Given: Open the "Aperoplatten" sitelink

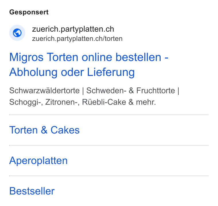Looking at the screenshot, I should coord(38,161).
